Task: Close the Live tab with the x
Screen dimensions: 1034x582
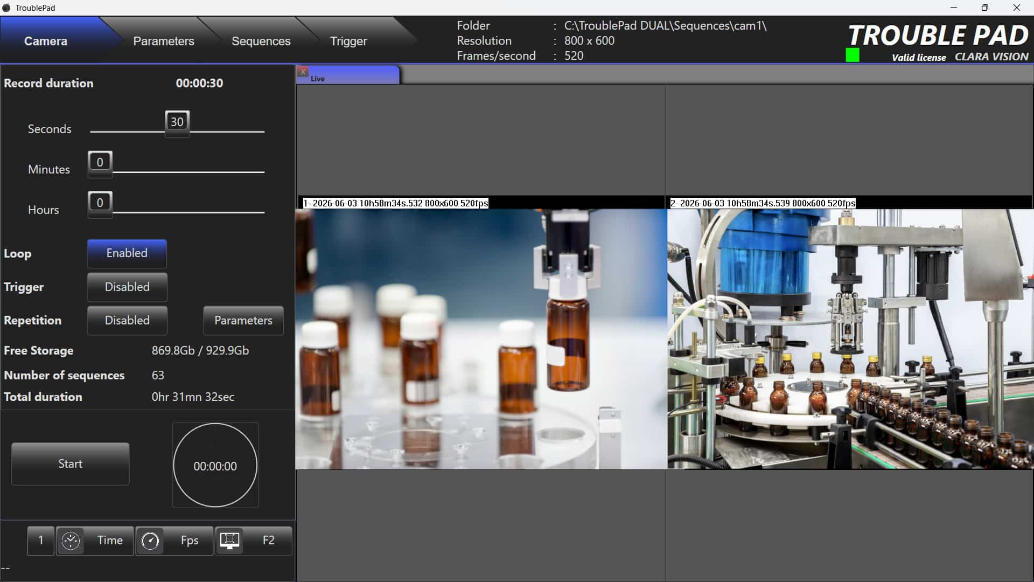Action: pos(303,72)
